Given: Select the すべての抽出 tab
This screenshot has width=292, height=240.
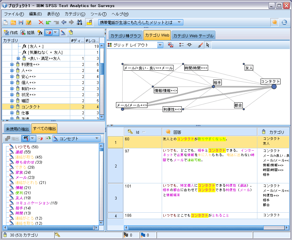Looking at the screenshot, I should 44,128.
